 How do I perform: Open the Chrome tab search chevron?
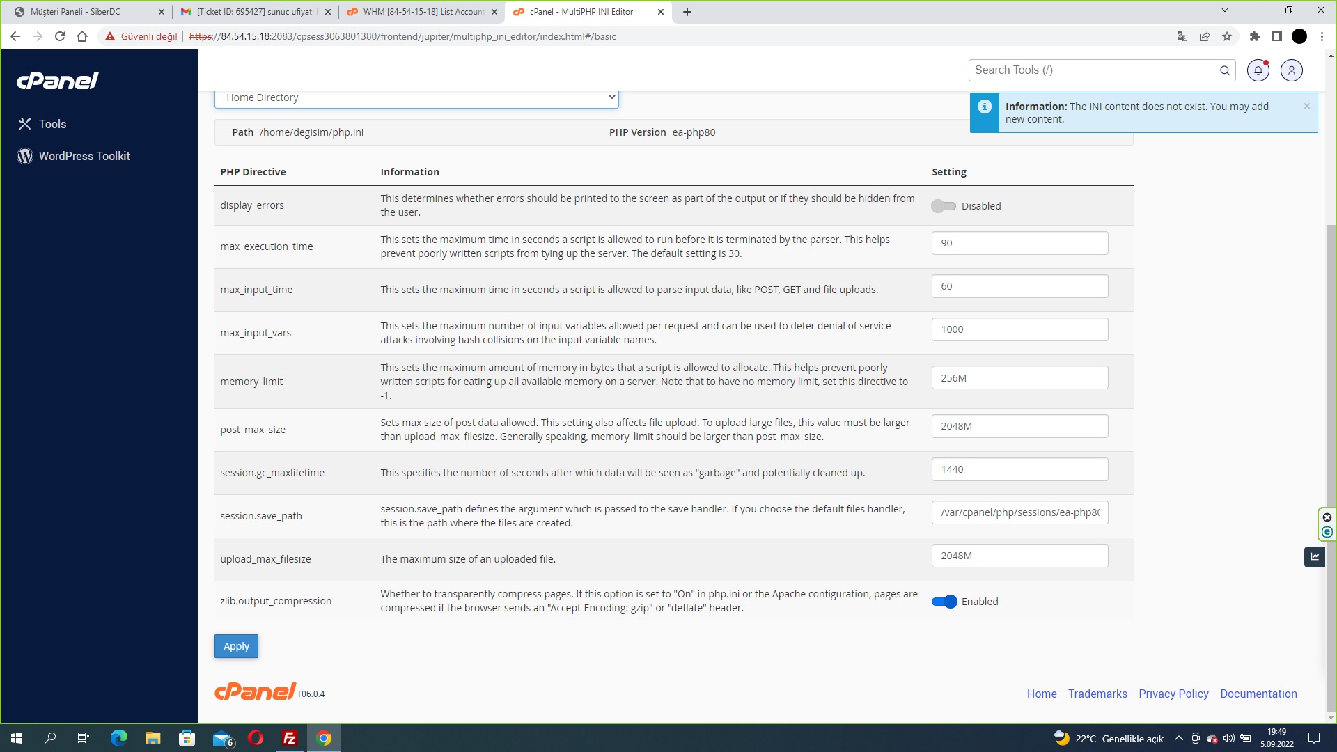[1224, 10]
